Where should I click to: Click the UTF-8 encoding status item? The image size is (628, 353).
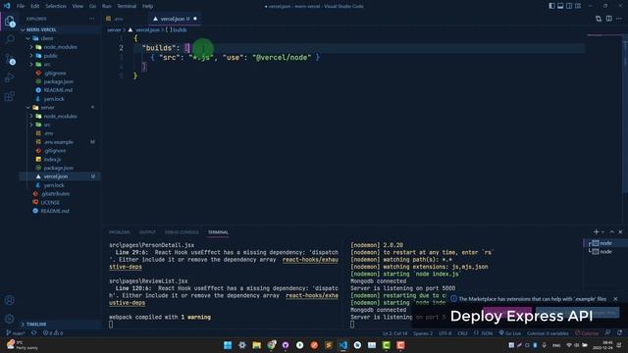[445, 333]
